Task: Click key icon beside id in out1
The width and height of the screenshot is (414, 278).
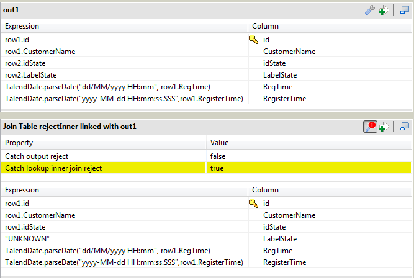Action: pos(254,40)
